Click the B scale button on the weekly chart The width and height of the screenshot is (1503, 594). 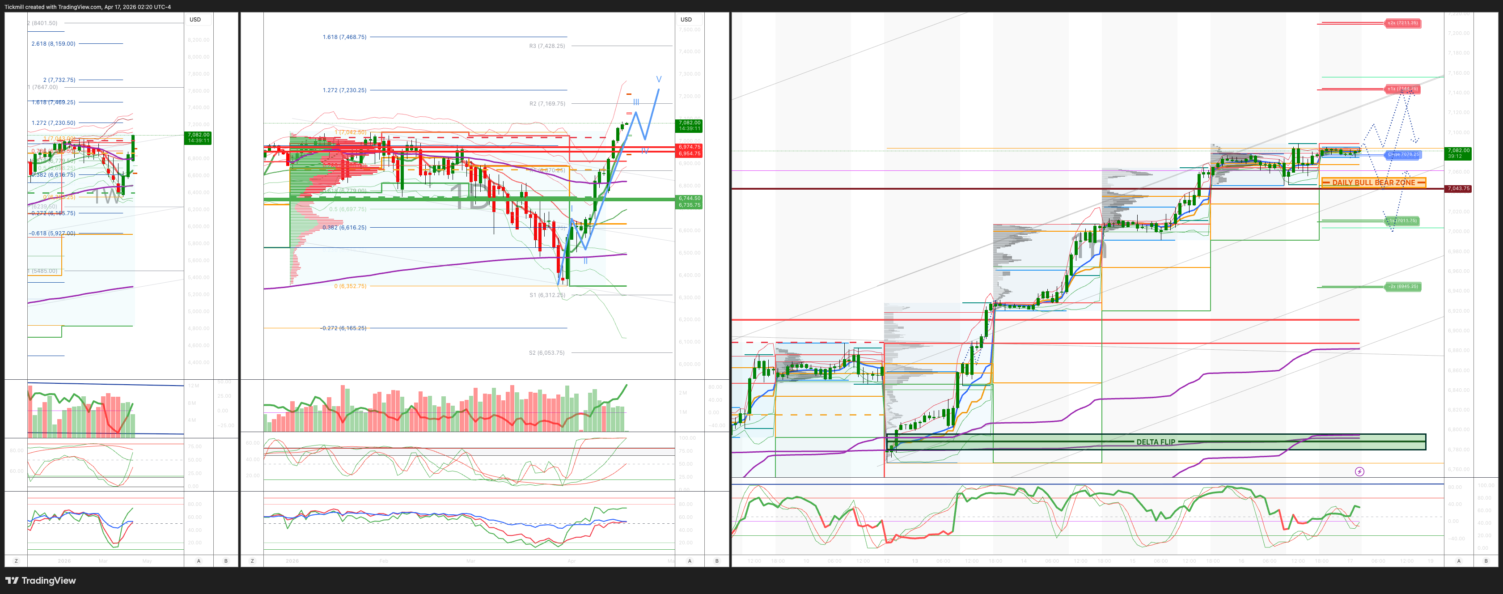[x=226, y=561]
